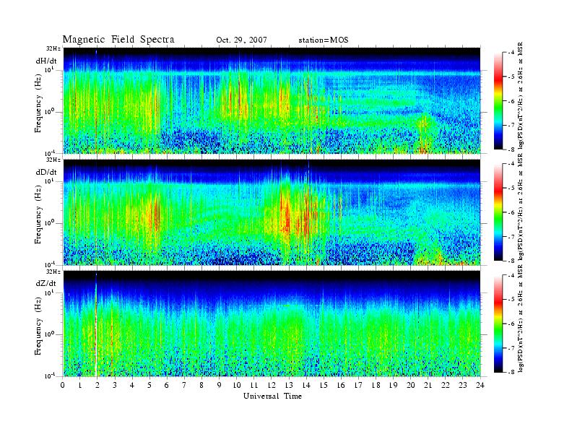
Task: Click time axis tick "14"
Action: coord(306,385)
